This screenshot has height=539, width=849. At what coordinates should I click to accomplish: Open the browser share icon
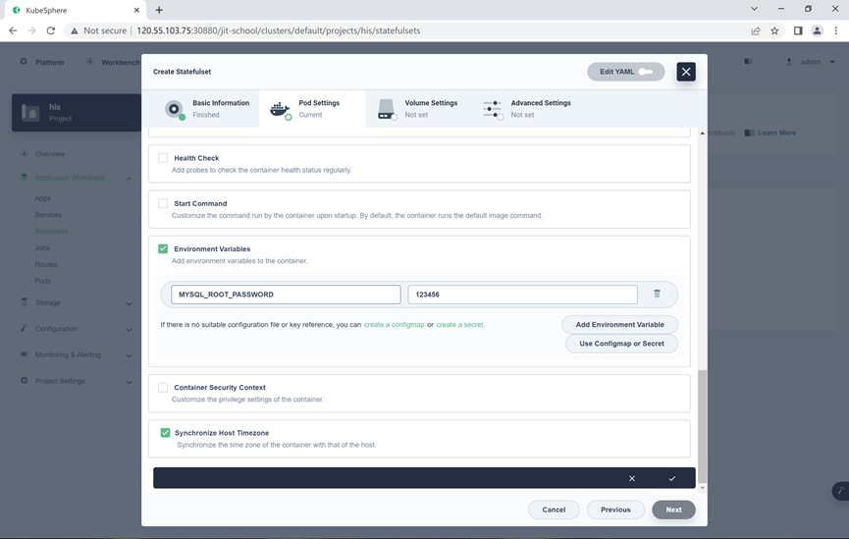756,30
